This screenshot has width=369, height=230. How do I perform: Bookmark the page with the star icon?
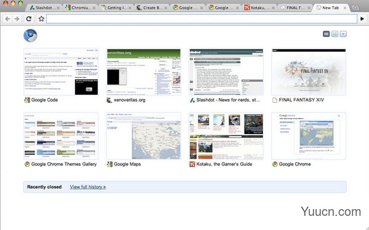tap(41, 19)
